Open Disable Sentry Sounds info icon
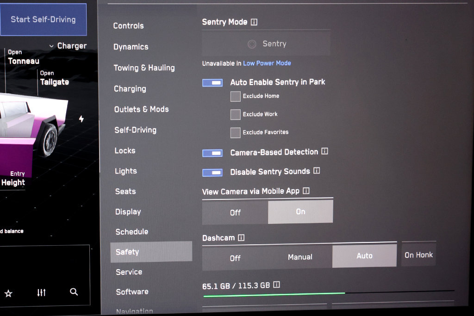The height and width of the screenshot is (316, 474). (317, 171)
